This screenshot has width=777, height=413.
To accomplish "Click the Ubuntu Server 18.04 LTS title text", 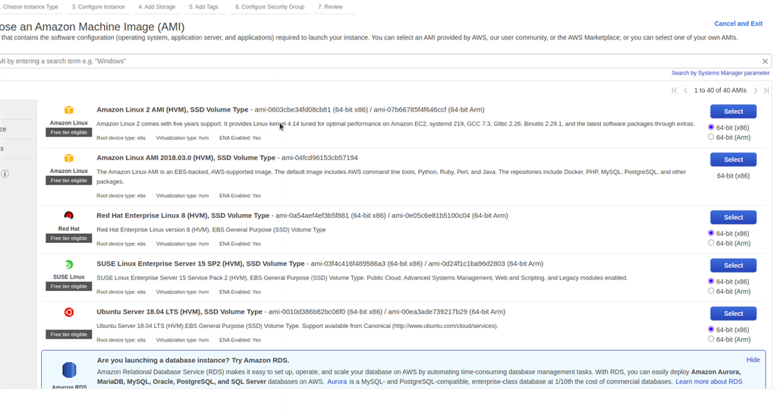I will tap(179, 312).
